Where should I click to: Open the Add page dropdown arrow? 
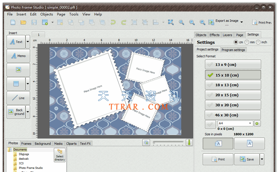(x=52, y=22)
